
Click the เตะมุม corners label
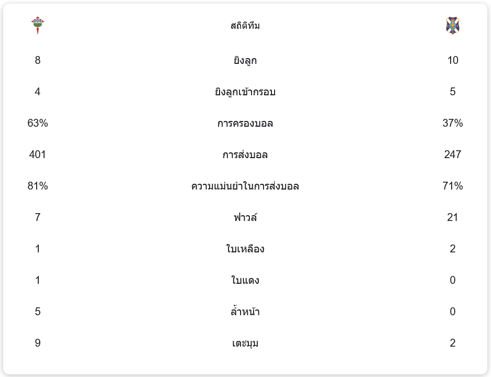tap(245, 343)
